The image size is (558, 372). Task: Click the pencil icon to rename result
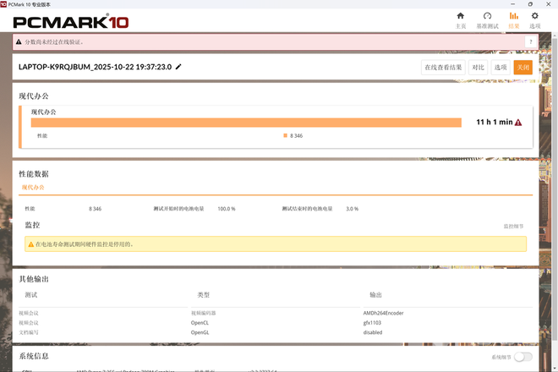(178, 67)
